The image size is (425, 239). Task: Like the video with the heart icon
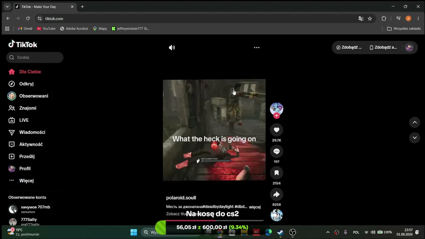277,130
